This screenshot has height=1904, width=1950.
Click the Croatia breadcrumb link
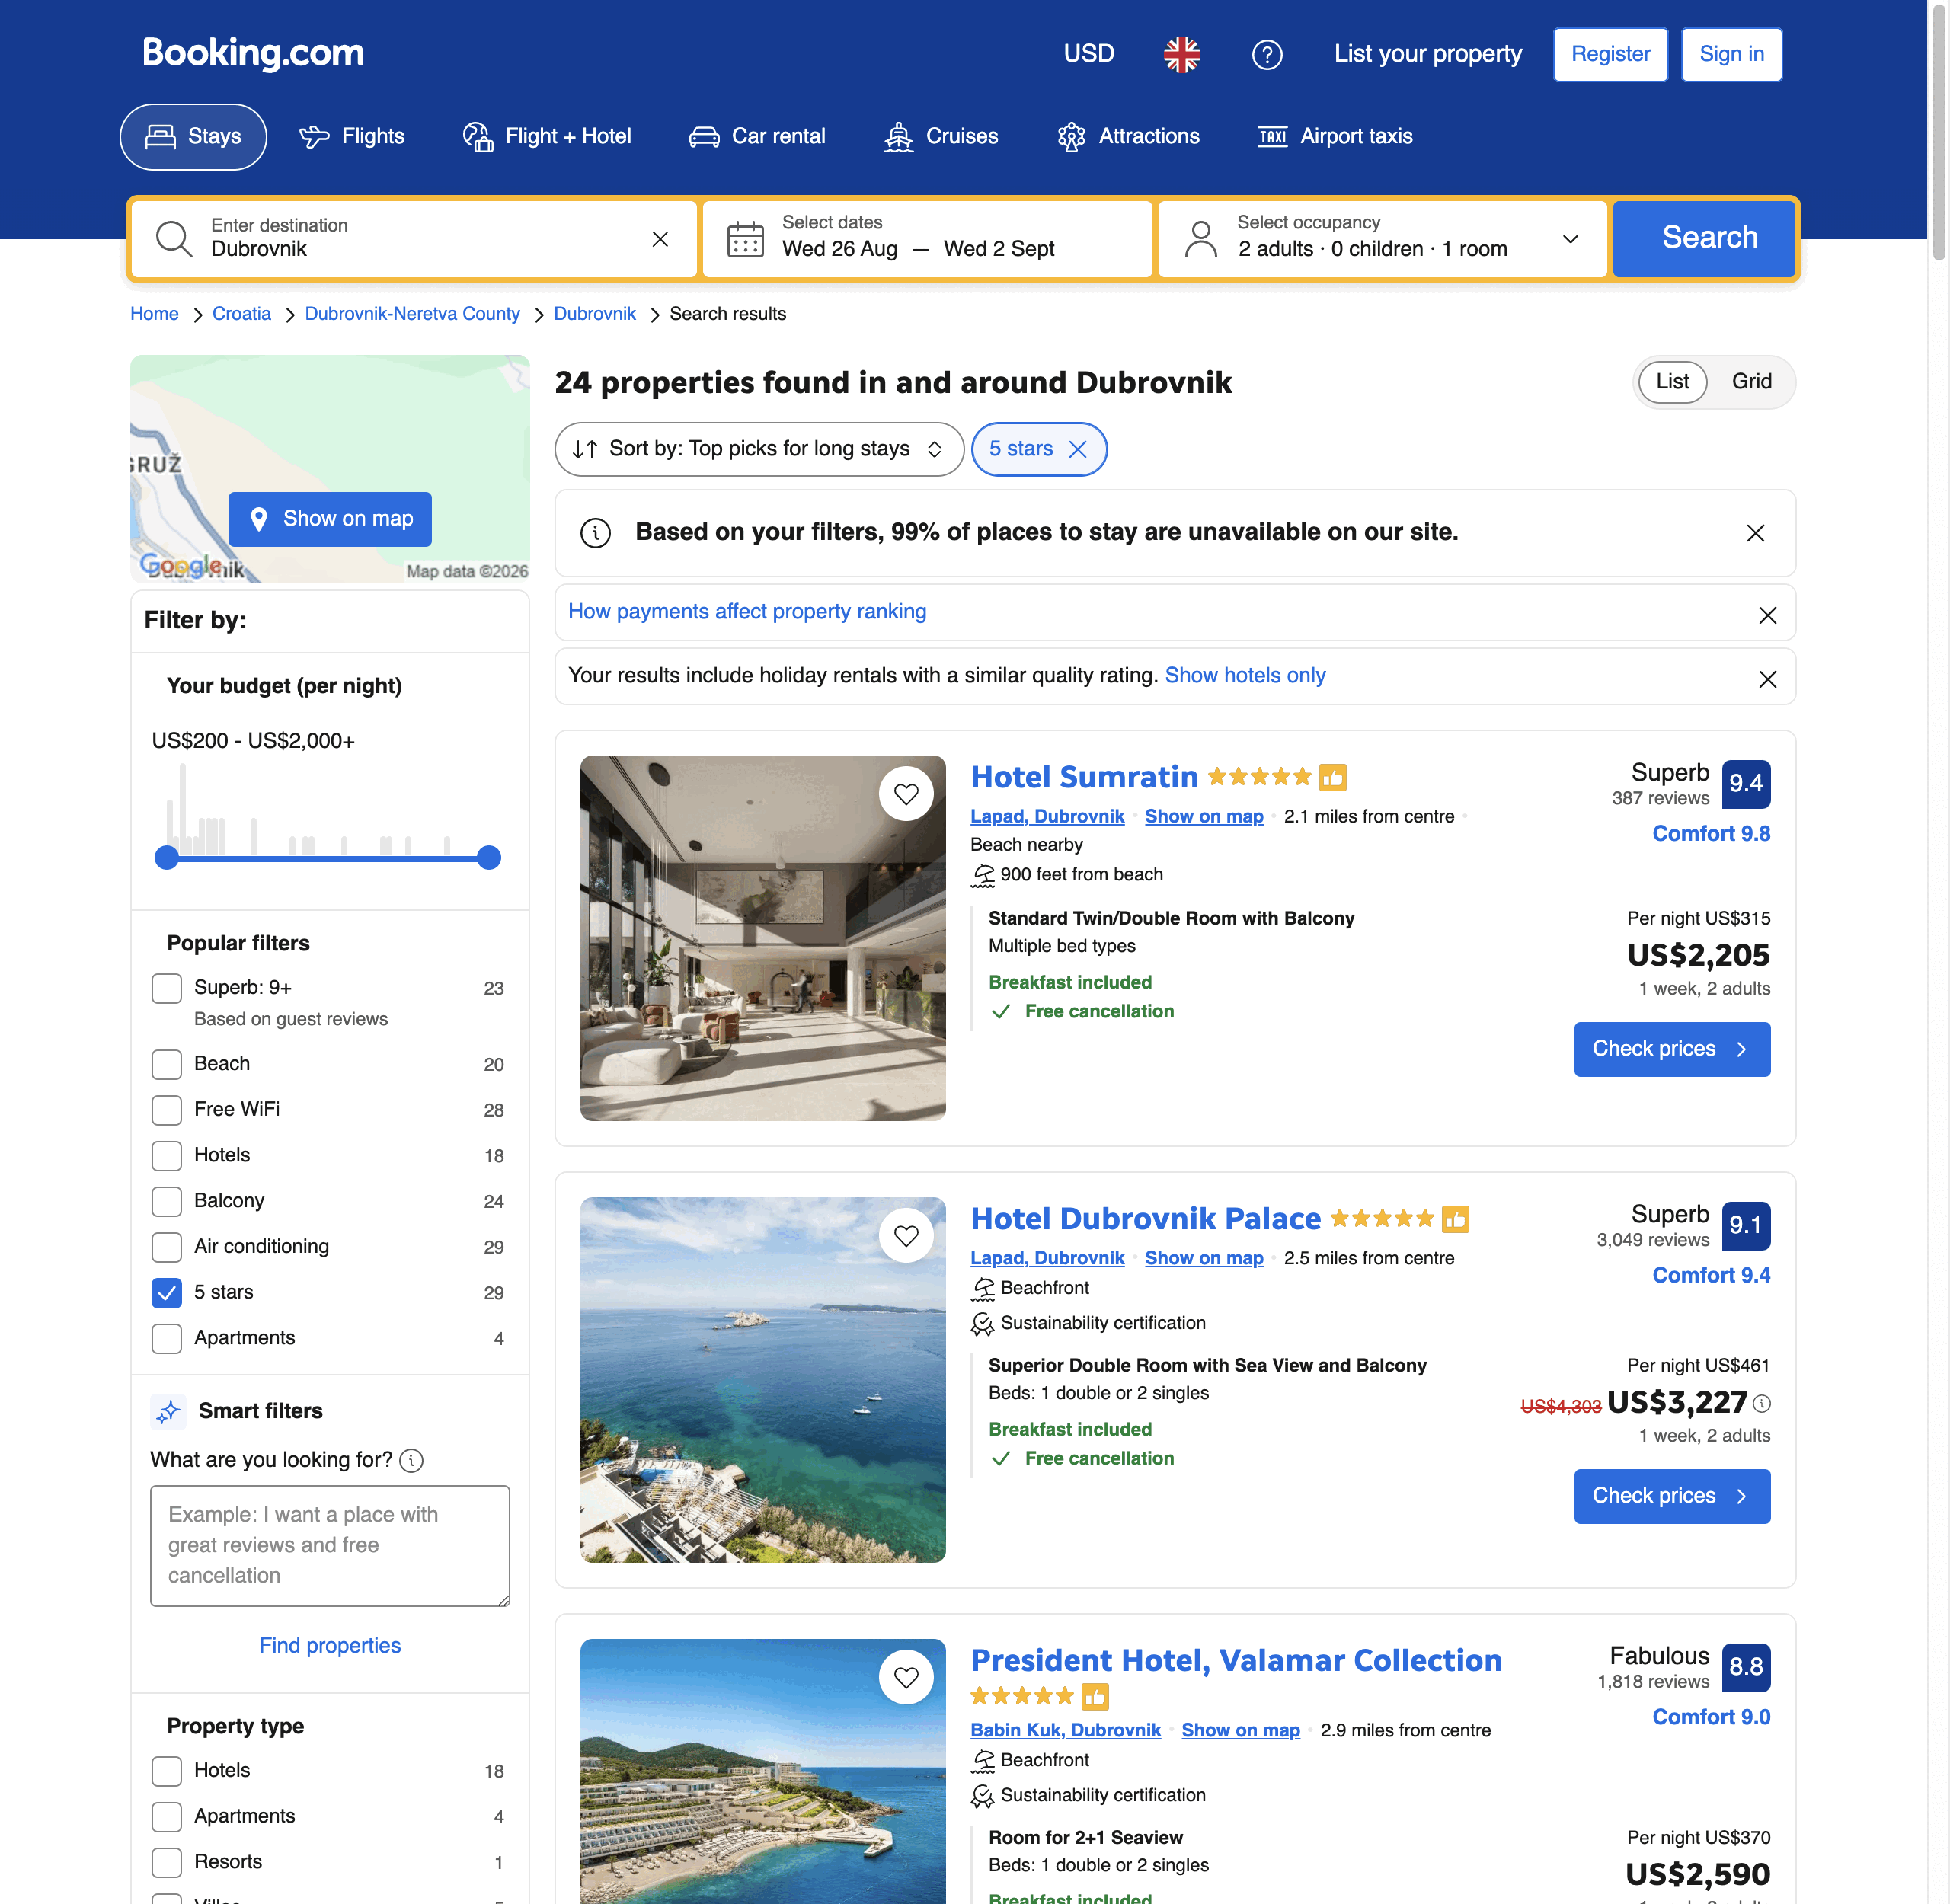click(241, 314)
